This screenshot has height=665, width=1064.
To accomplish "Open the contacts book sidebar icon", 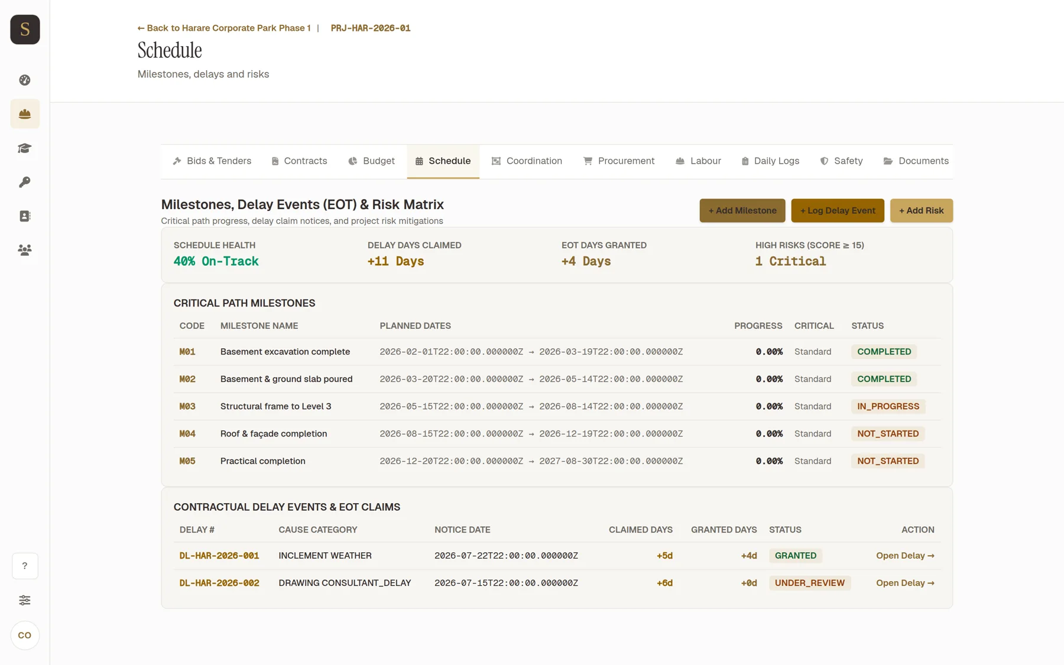I will [x=25, y=216].
